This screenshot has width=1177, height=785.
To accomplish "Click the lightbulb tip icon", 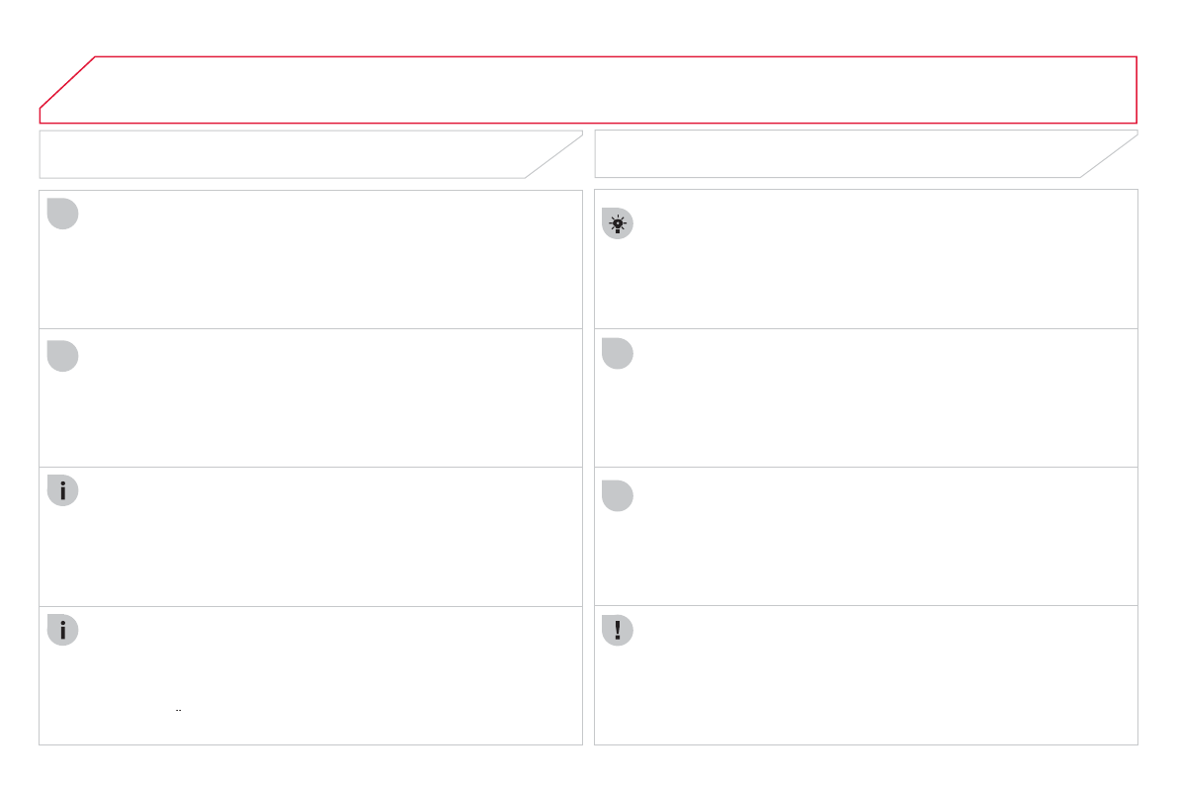I will [x=618, y=224].
